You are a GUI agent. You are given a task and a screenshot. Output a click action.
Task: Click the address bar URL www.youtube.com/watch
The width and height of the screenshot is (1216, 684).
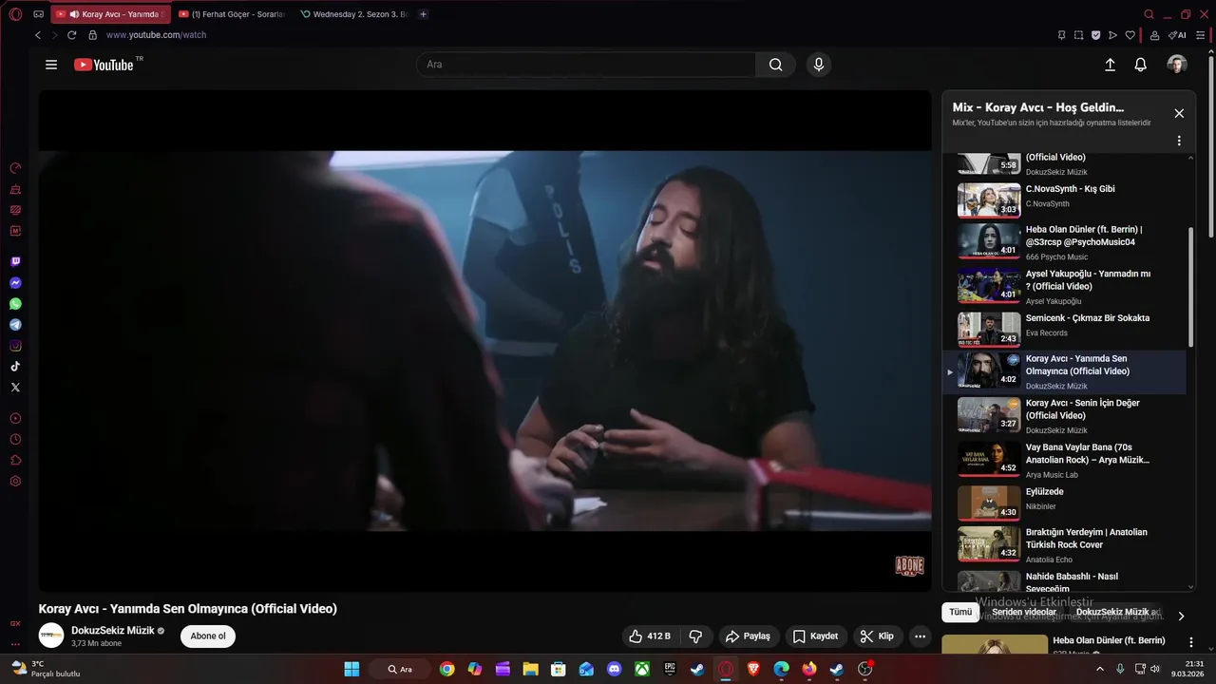(x=156, y=35)
